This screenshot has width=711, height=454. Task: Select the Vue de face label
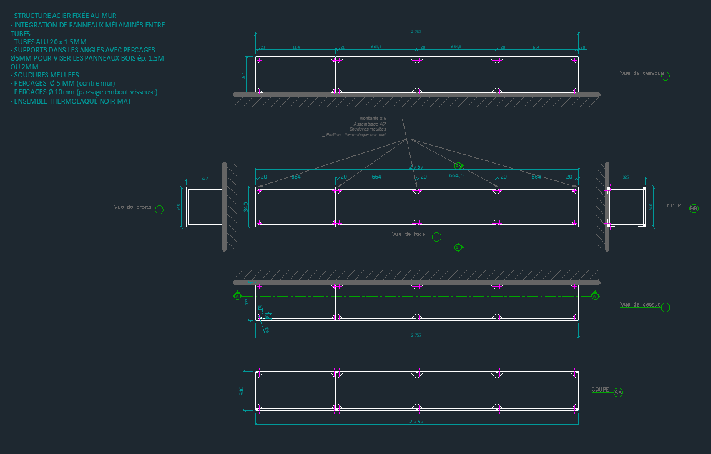pos(408,234)
